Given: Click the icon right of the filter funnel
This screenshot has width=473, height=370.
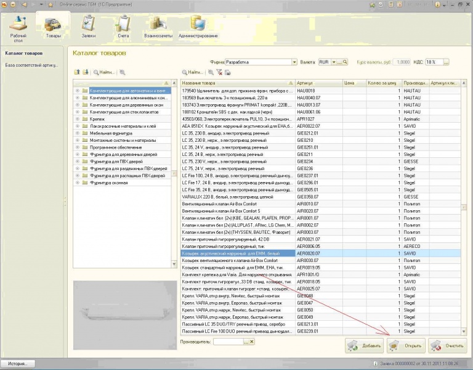Looking at the screenshot, I should pos(228,72).
